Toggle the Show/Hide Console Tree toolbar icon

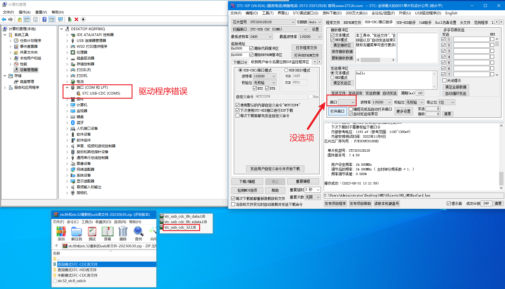click(27, 19)
